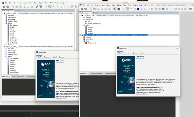
Task: Switch to Colour Manipulation tab in left window
Action: 18,76
